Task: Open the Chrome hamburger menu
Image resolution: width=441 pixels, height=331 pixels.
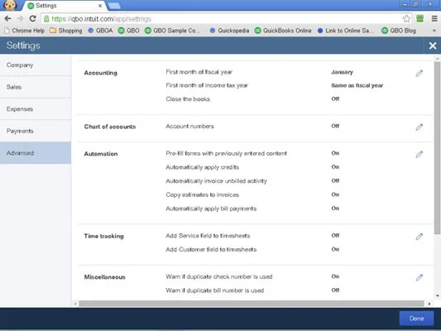Action: [434, 19]
